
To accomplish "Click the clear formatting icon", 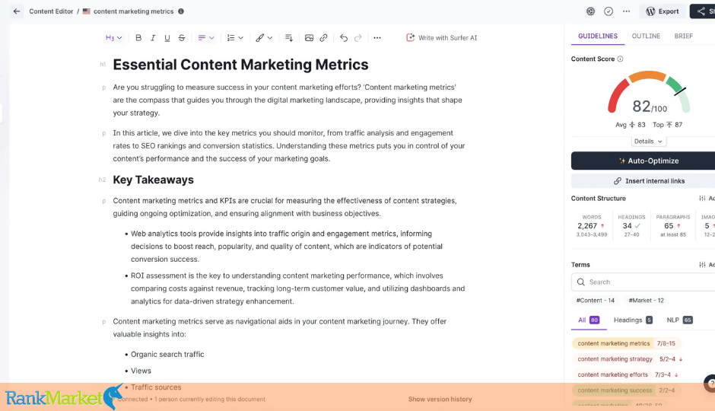I will [x=288, y=38].
